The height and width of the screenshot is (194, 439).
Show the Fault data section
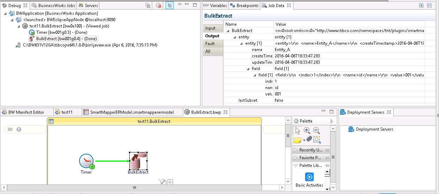pyautogui.click(x=210, y=44)
